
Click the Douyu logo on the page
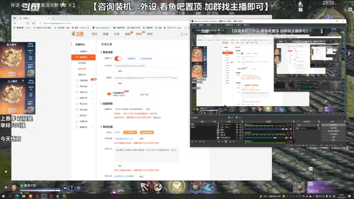coord(77,34)
